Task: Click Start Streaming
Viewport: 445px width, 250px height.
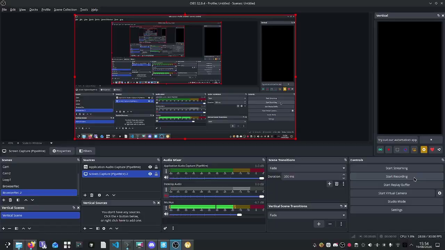Action: [x=397, y=168]
